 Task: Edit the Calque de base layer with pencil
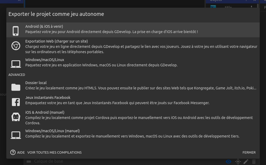[246, 162]
